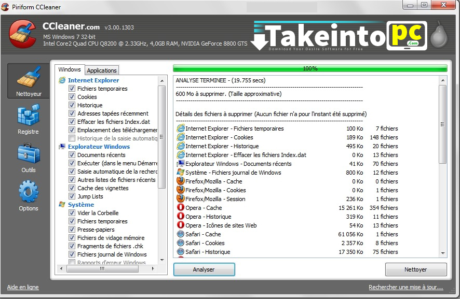Click the results pane vertical scrollbar thumb

click(443, 124)
